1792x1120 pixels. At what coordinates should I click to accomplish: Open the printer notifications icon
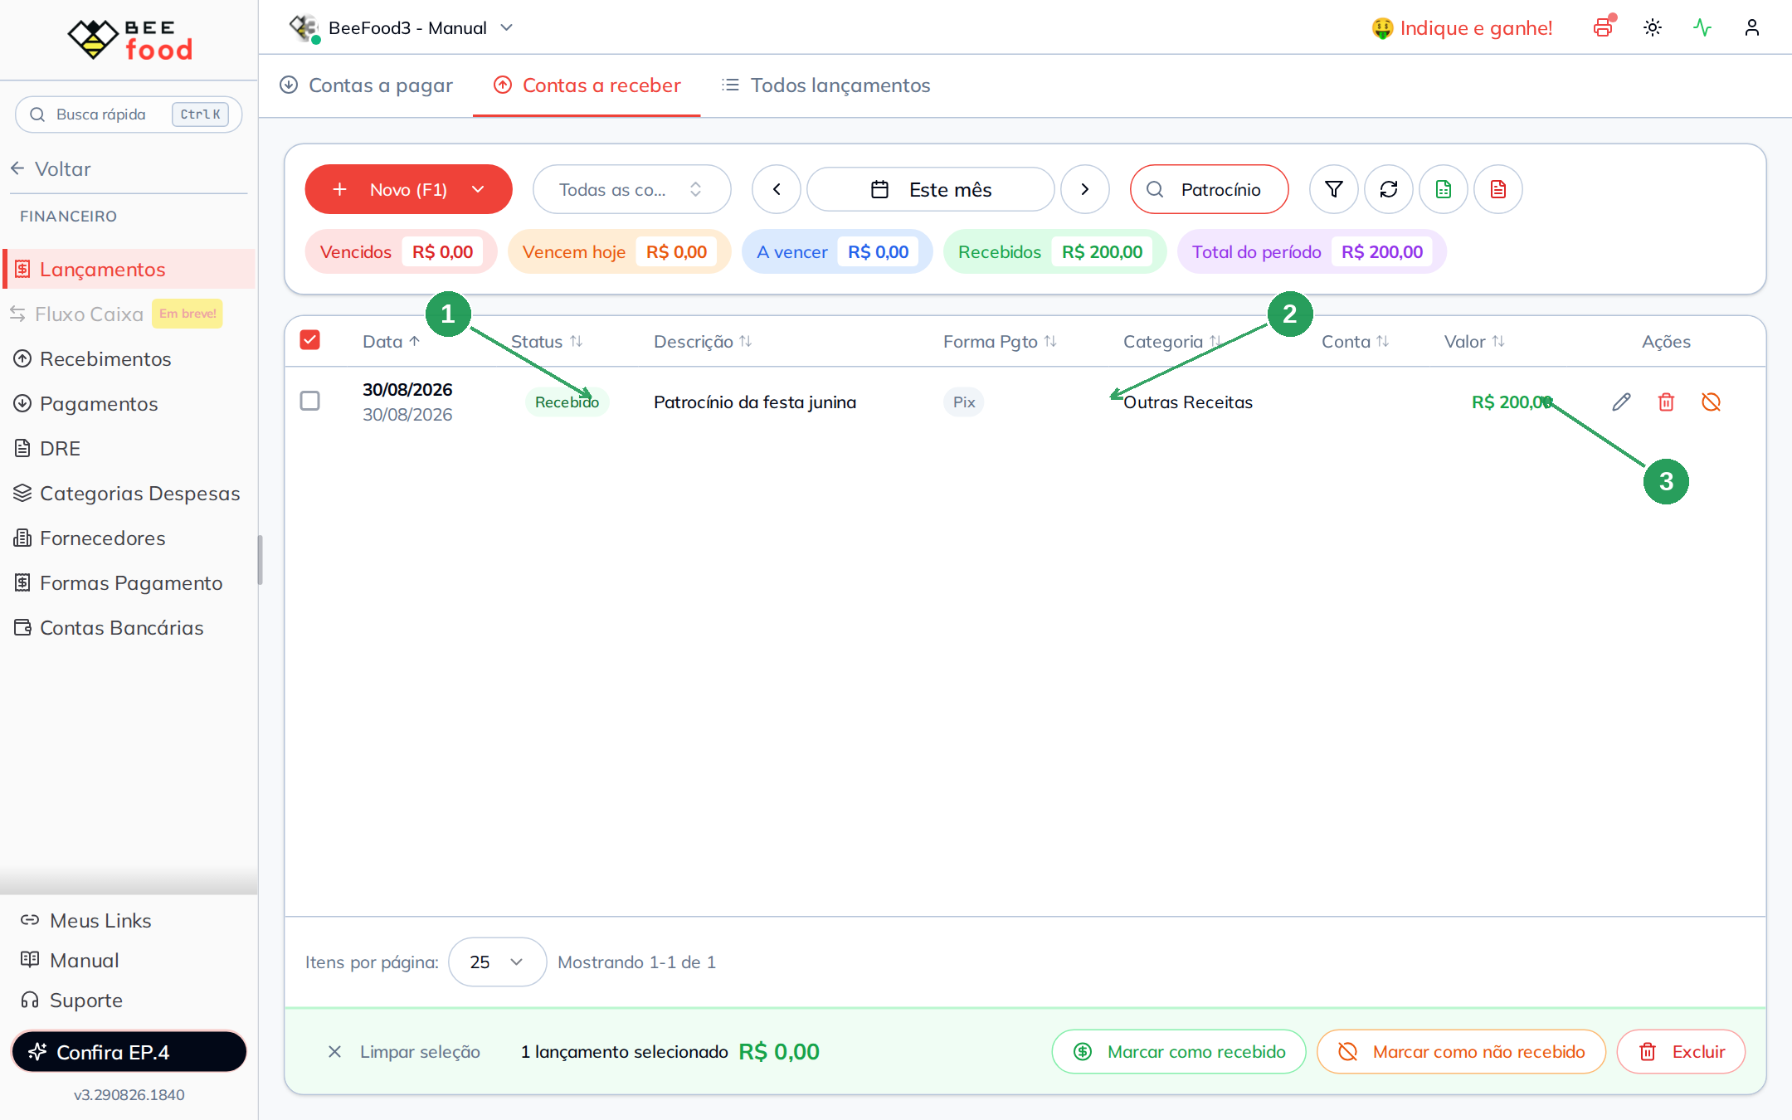pos(1604,27)
